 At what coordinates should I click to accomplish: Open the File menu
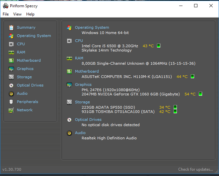(6, 14)
